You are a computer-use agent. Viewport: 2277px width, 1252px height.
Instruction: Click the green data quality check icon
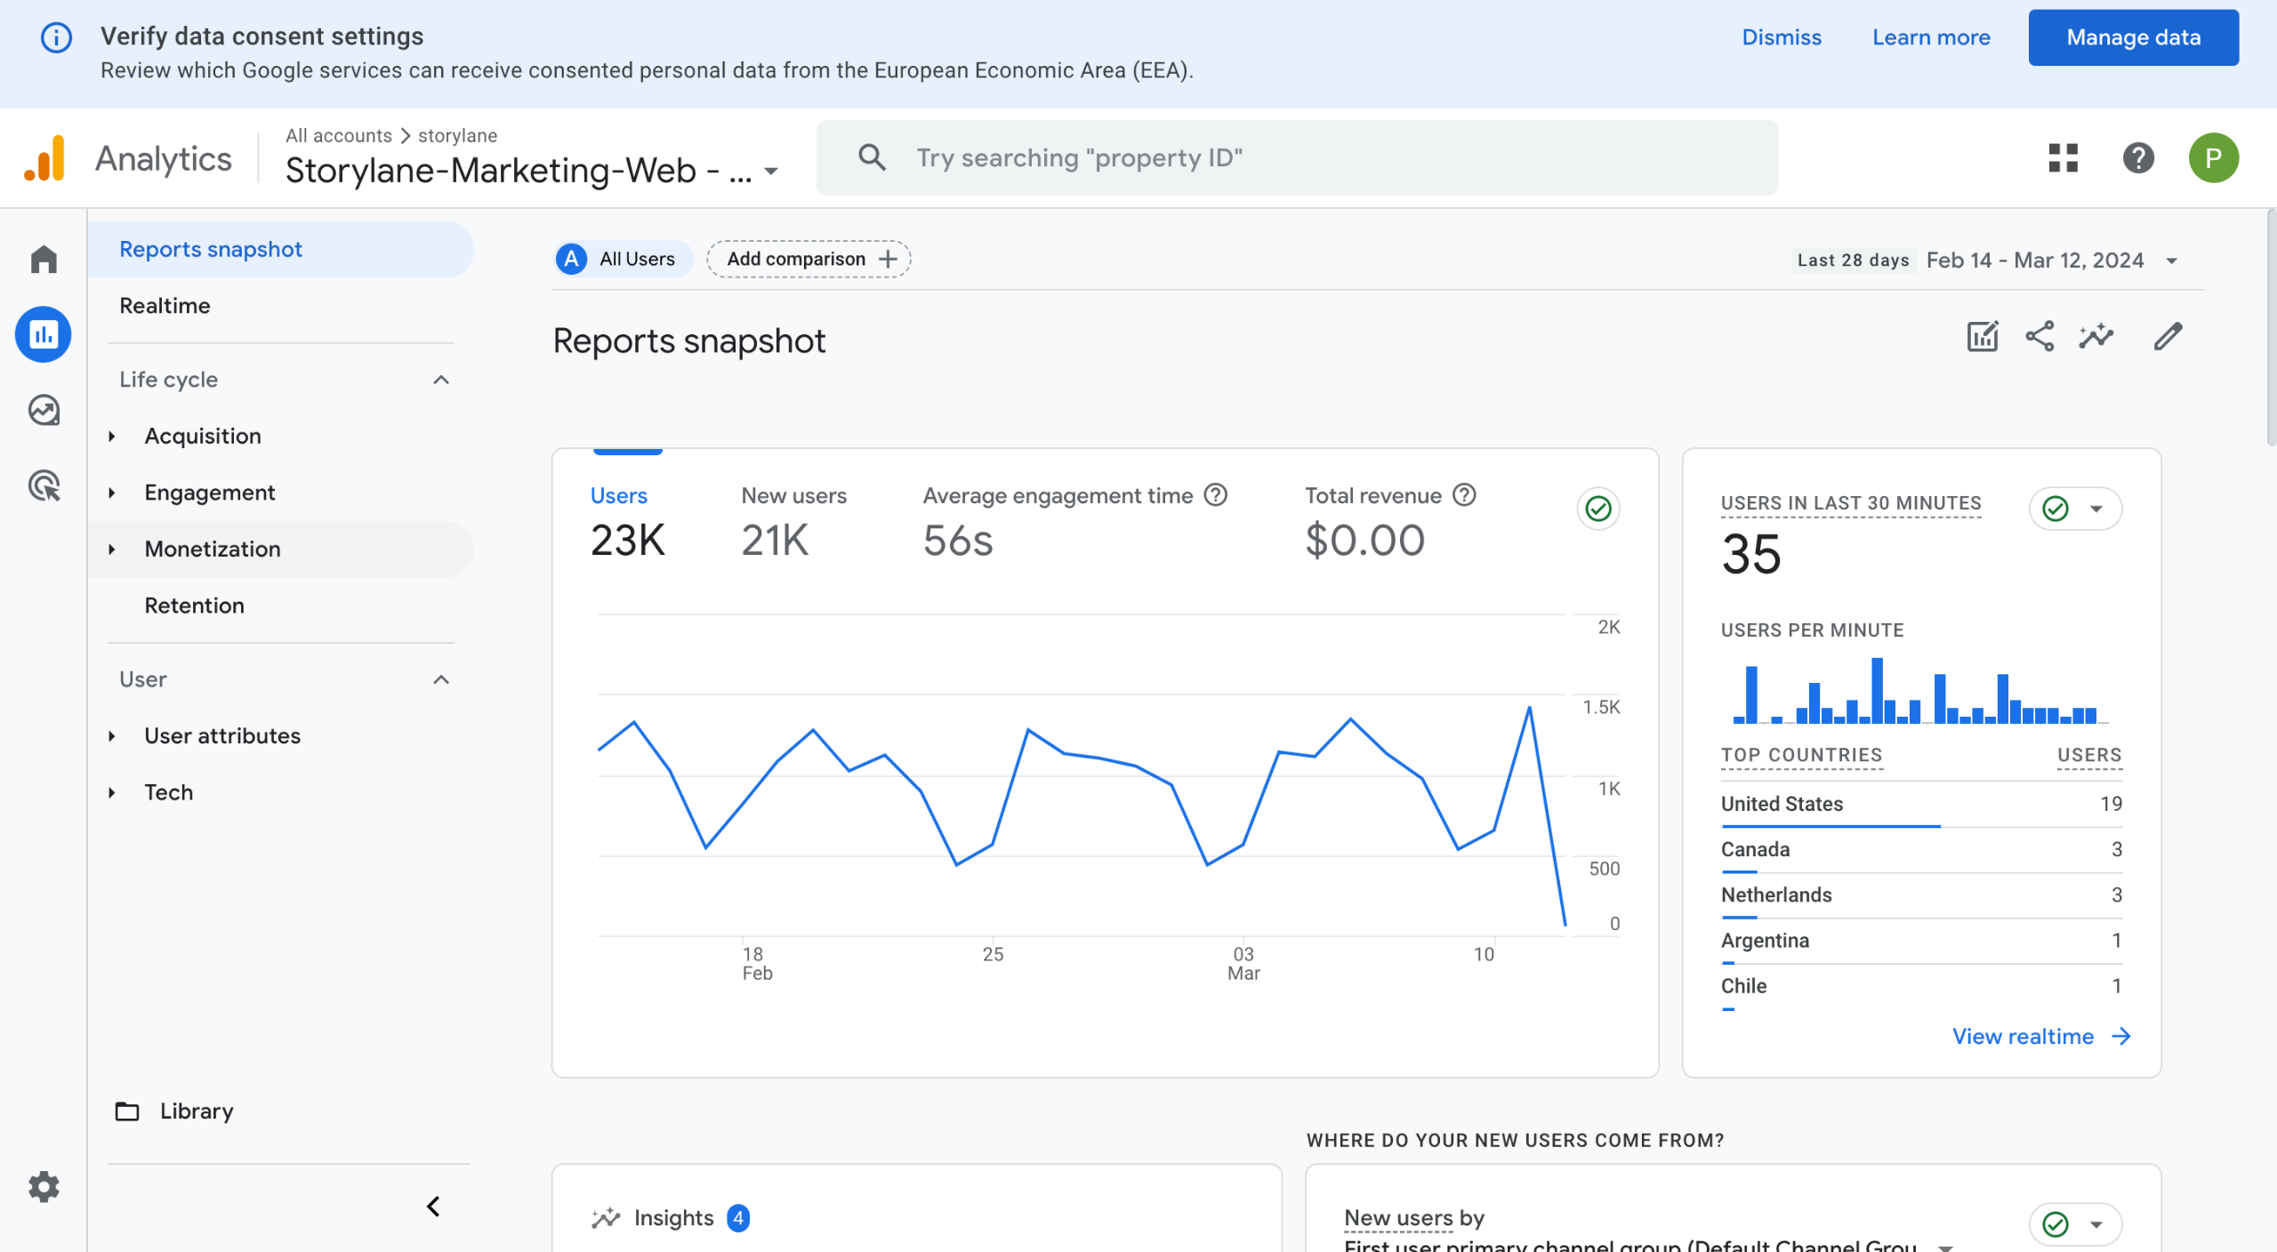pos(1598,509)
